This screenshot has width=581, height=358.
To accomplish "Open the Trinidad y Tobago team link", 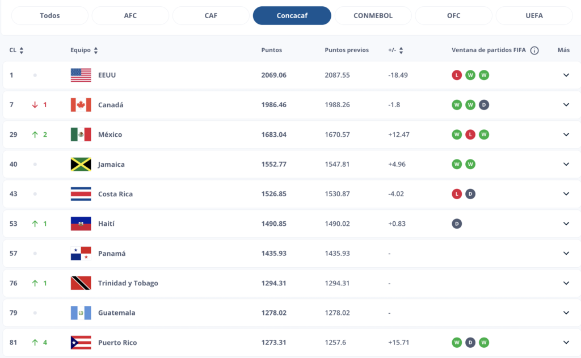I will (x=128, y=283).
